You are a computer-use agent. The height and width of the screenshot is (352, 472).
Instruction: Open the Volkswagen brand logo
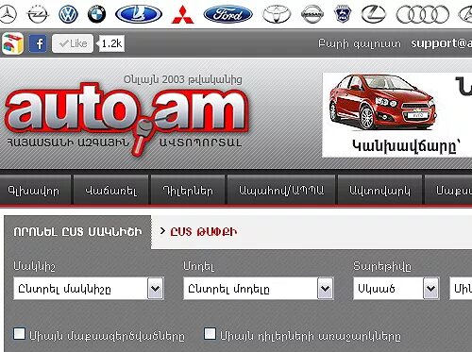point(68,14)
